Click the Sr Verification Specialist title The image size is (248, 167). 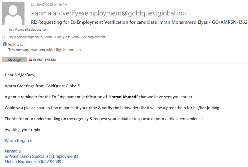coord(41,156)
